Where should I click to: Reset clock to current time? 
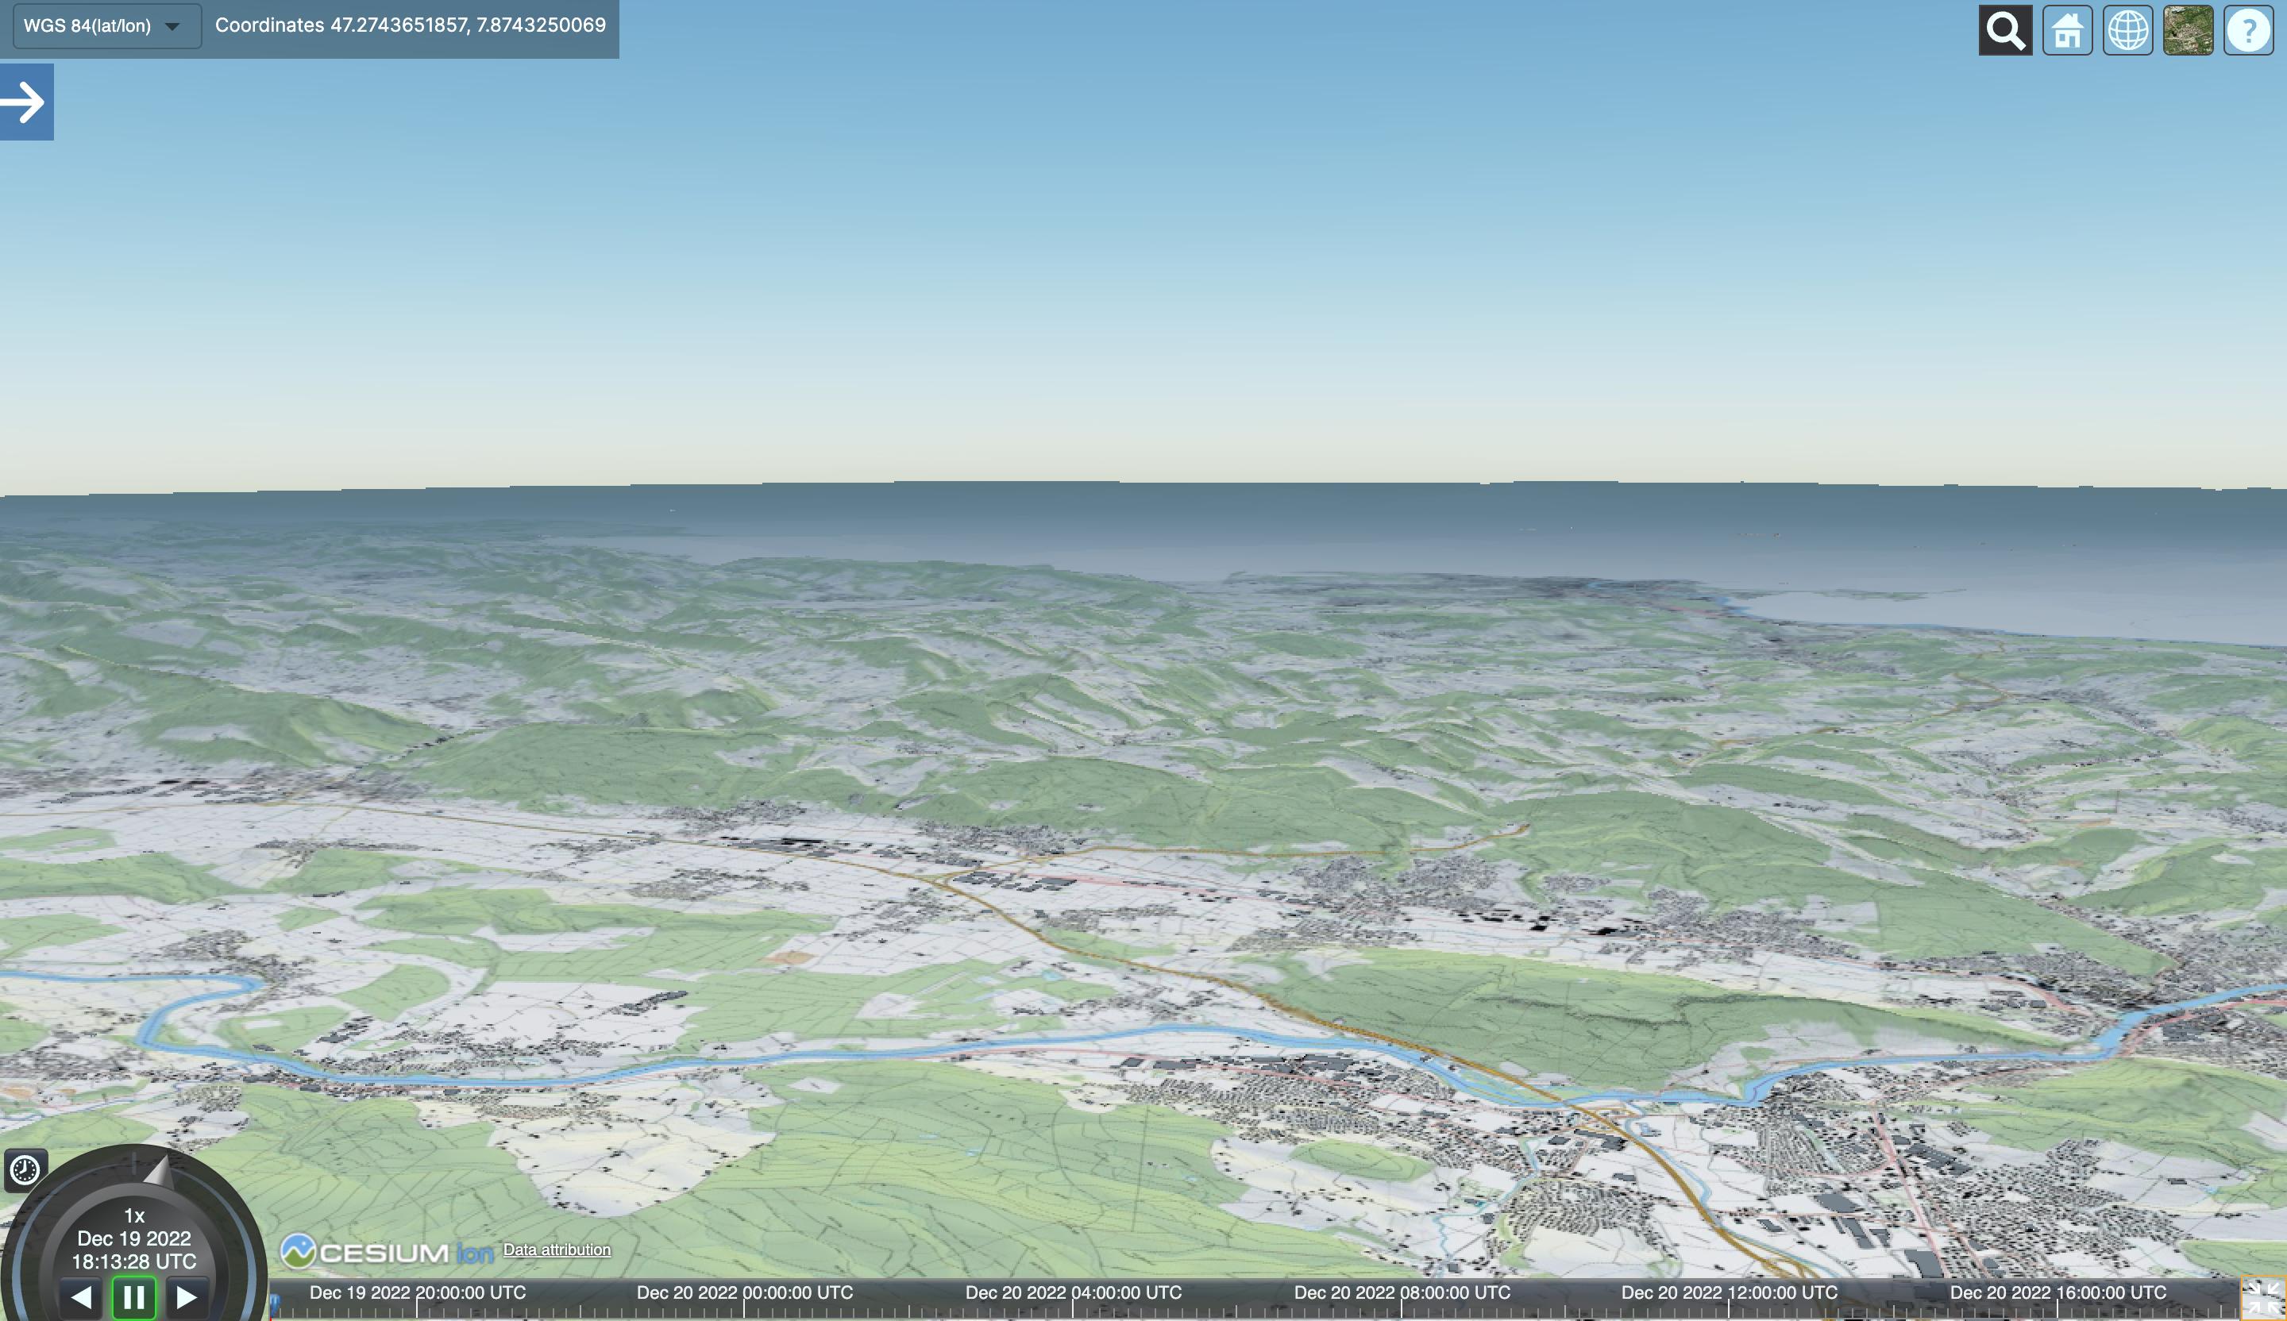pyautogui.click(x=25, y=1169)
